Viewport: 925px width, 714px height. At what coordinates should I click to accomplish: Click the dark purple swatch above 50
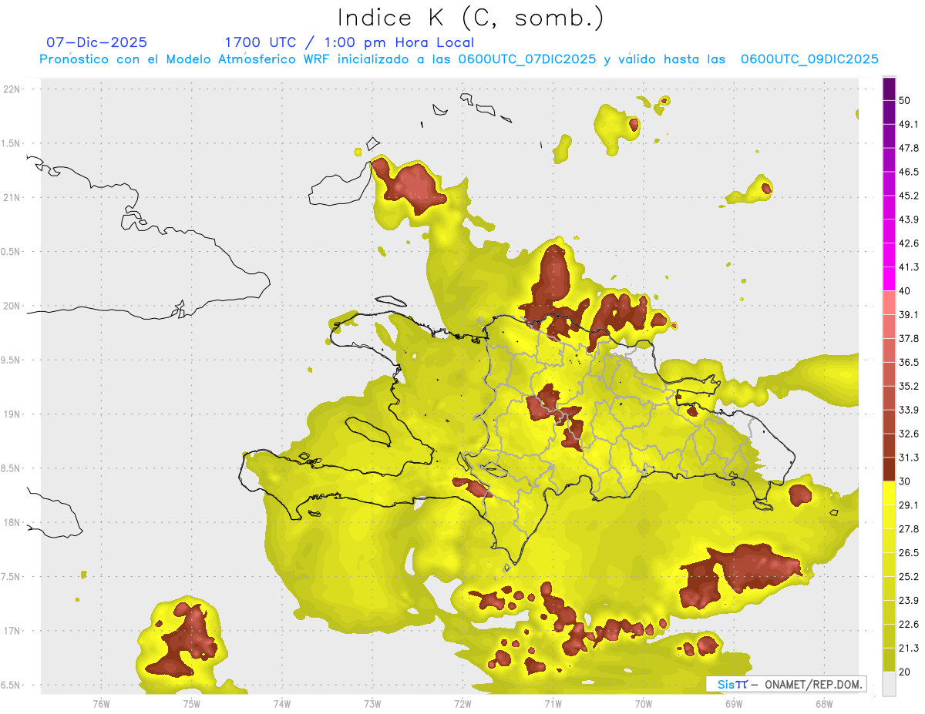click(x=889, y=89)
